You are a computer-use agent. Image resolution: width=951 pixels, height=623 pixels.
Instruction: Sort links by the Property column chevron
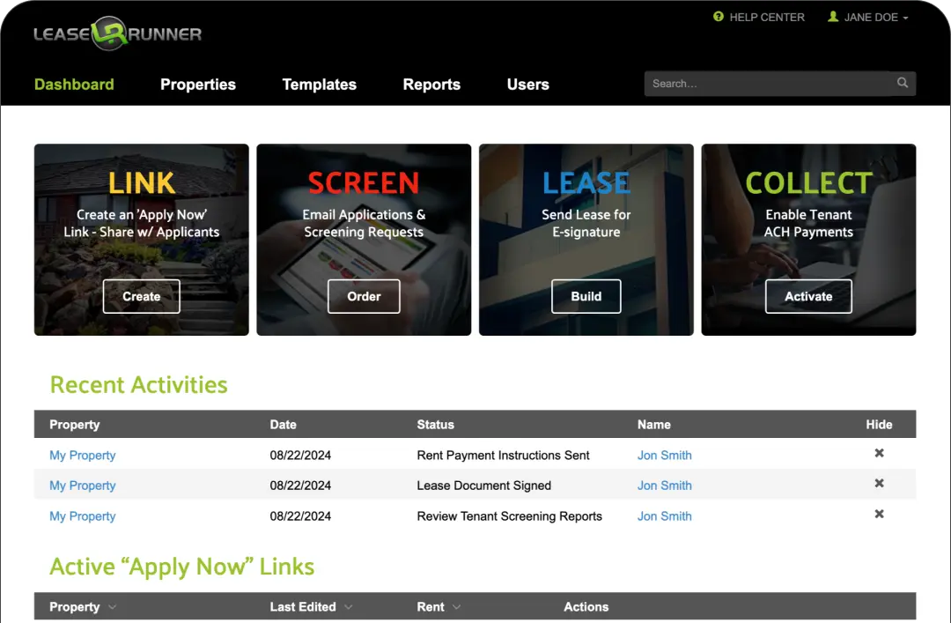[112, 607]
